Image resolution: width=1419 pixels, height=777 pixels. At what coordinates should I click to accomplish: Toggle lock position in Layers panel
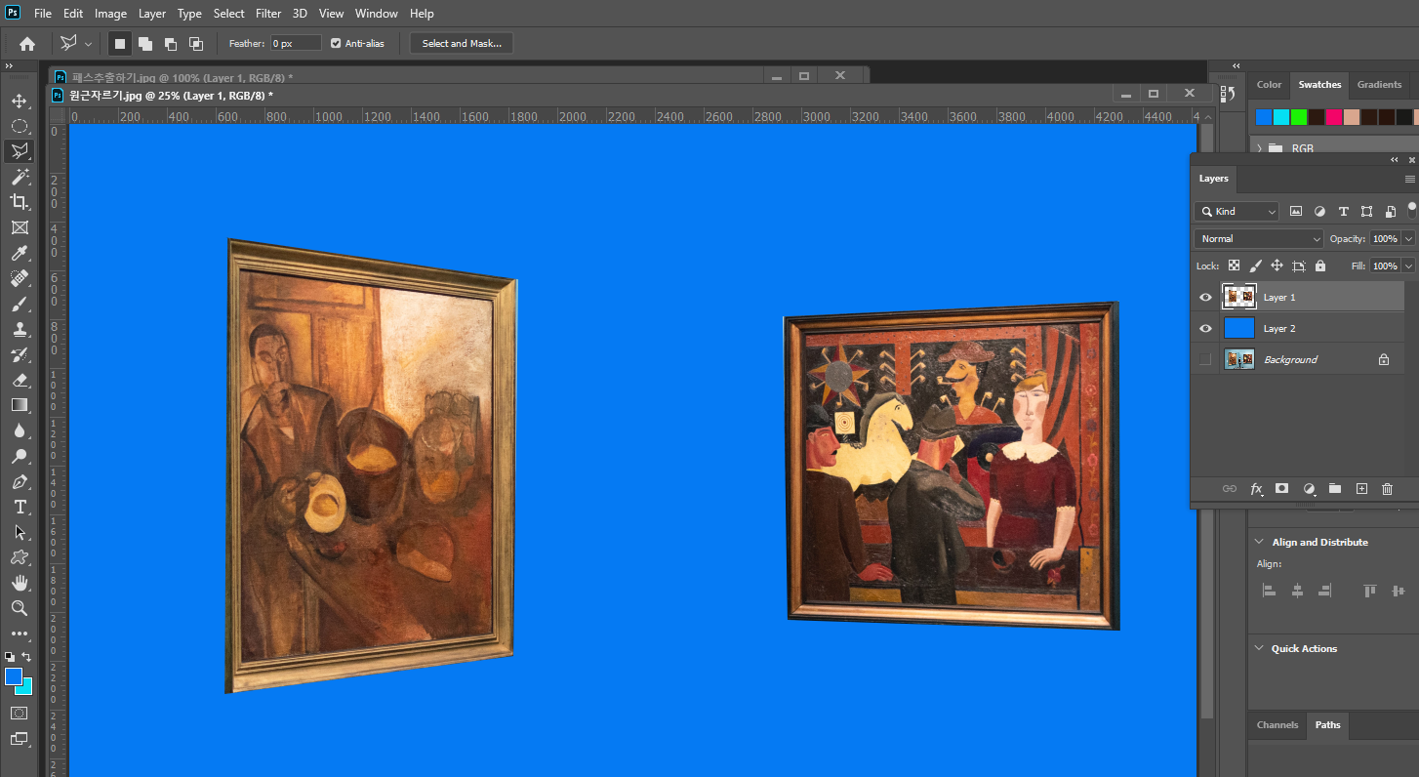(1277, 266)
